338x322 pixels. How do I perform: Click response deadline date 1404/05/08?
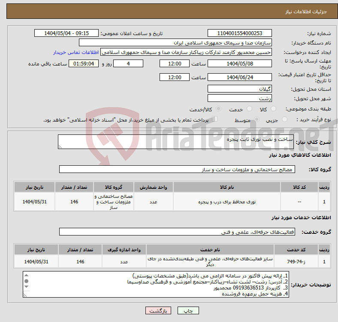tap(239, 63)
